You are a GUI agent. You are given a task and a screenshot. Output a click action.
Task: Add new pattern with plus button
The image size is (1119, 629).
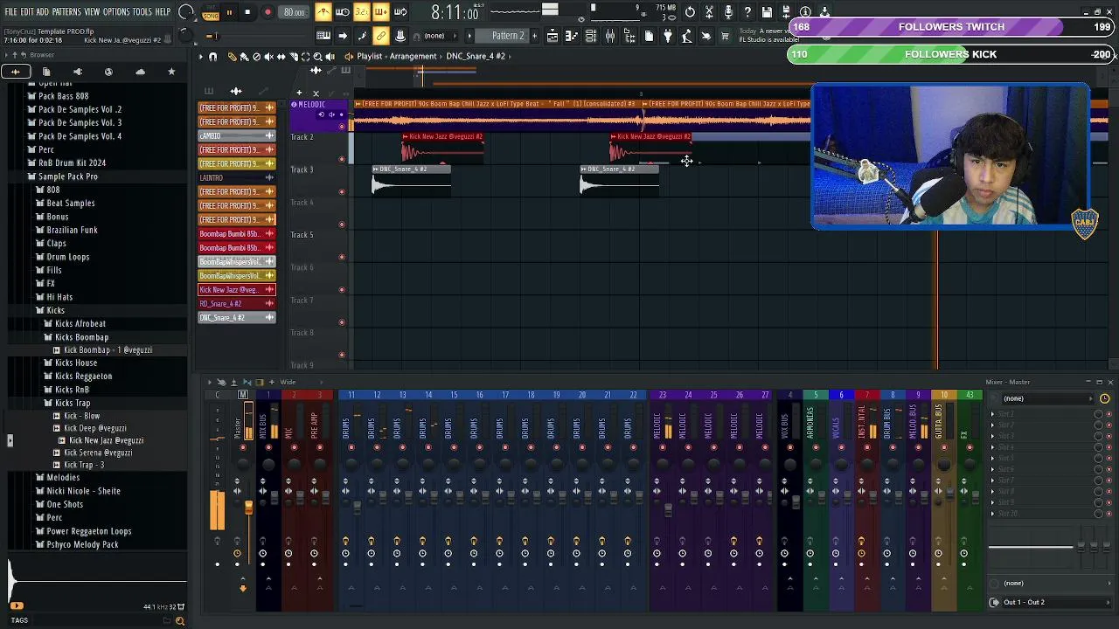[534, 36]
